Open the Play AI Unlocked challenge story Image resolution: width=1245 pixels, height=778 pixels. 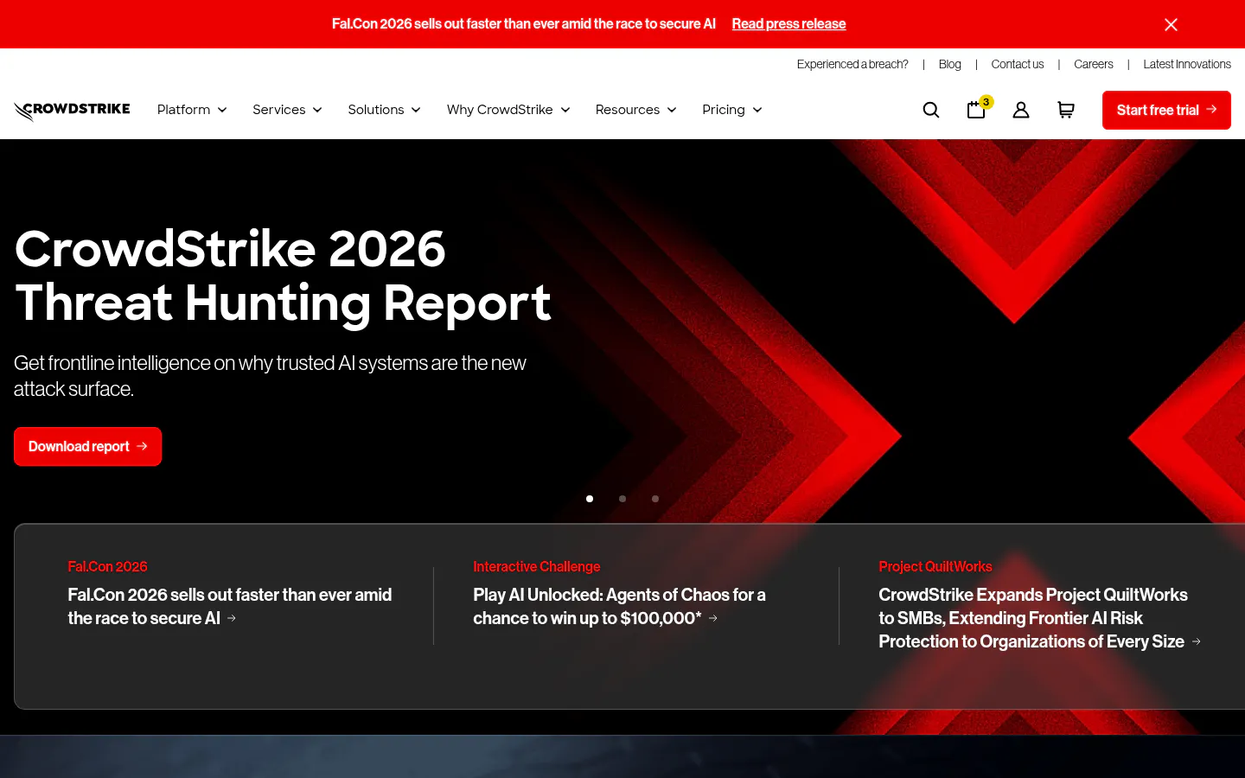coord(619,606)
